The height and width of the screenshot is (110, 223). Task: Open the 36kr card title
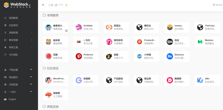tap(207, 79)
